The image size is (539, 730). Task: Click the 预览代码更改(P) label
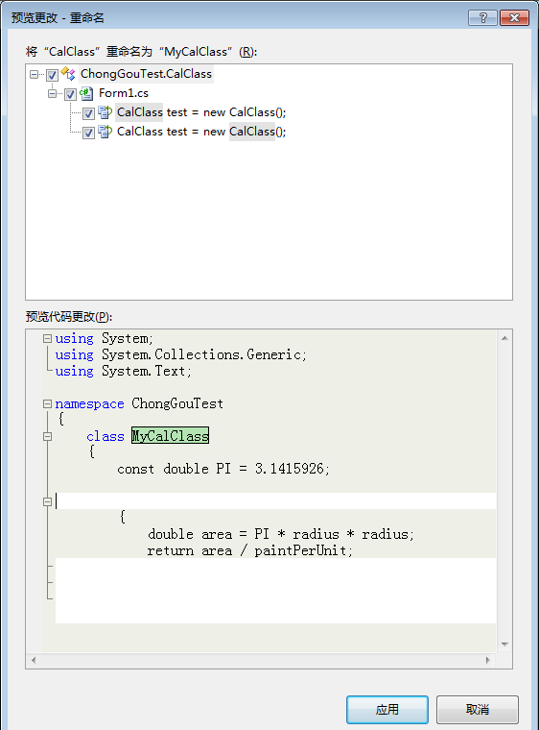click(69, 317)
